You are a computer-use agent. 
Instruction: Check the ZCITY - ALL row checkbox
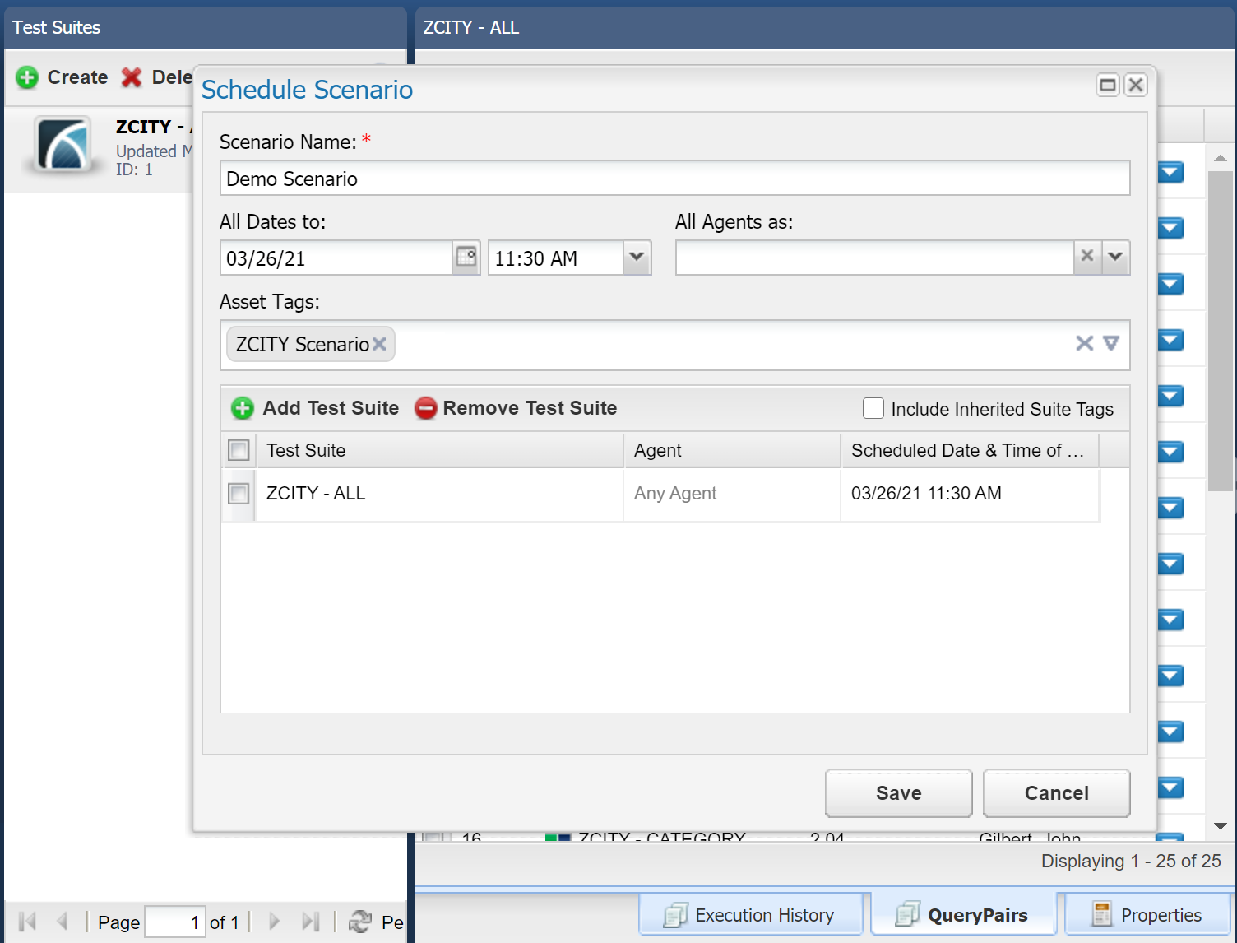point(239,494)
